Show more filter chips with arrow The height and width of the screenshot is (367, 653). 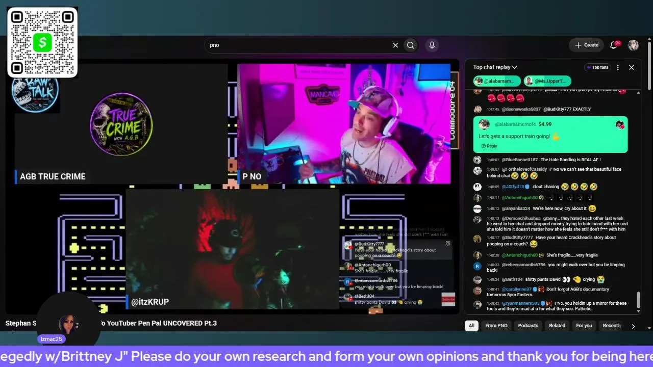point(633,326)
